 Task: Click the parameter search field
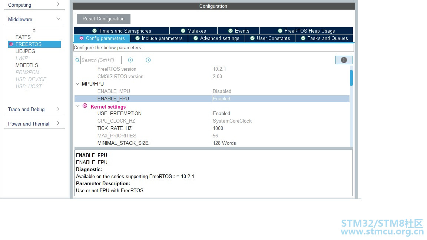(x=101, y=60)
